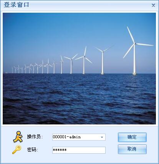Click the second-nearest wind turbine tower

tap(103, 63)
